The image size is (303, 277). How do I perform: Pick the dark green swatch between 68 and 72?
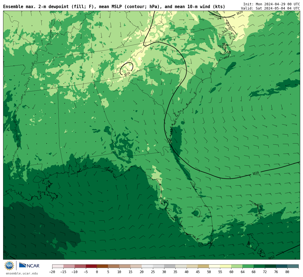260,266
